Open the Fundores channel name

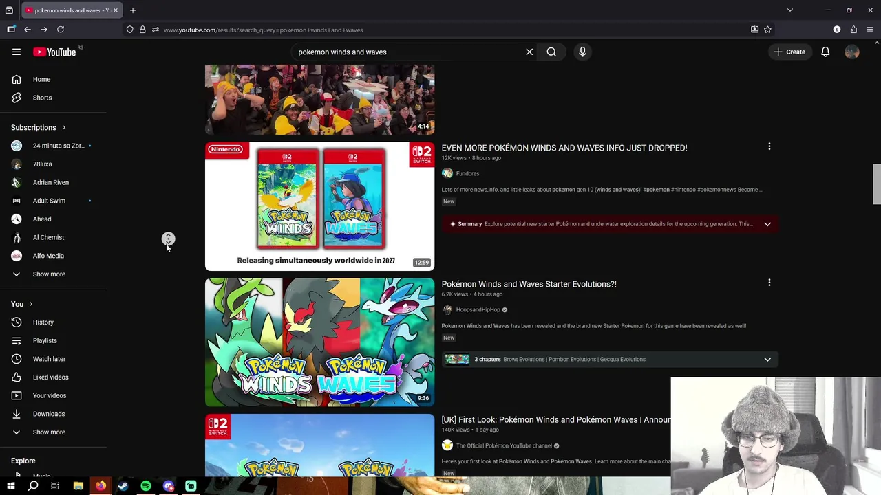point(467,174)
